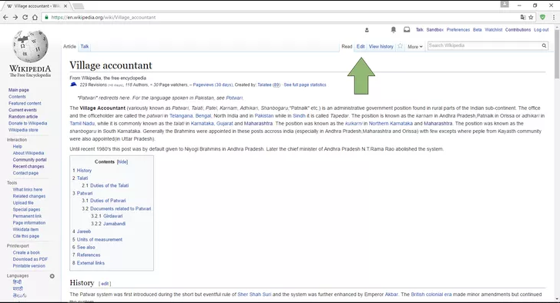Add page to watchlist with star icon
The image size is (560, 303).
point(400,46)
